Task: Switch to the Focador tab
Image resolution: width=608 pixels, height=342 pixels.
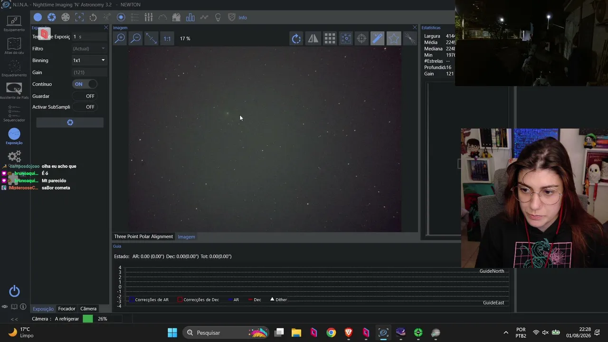Action: pos(66,309)
